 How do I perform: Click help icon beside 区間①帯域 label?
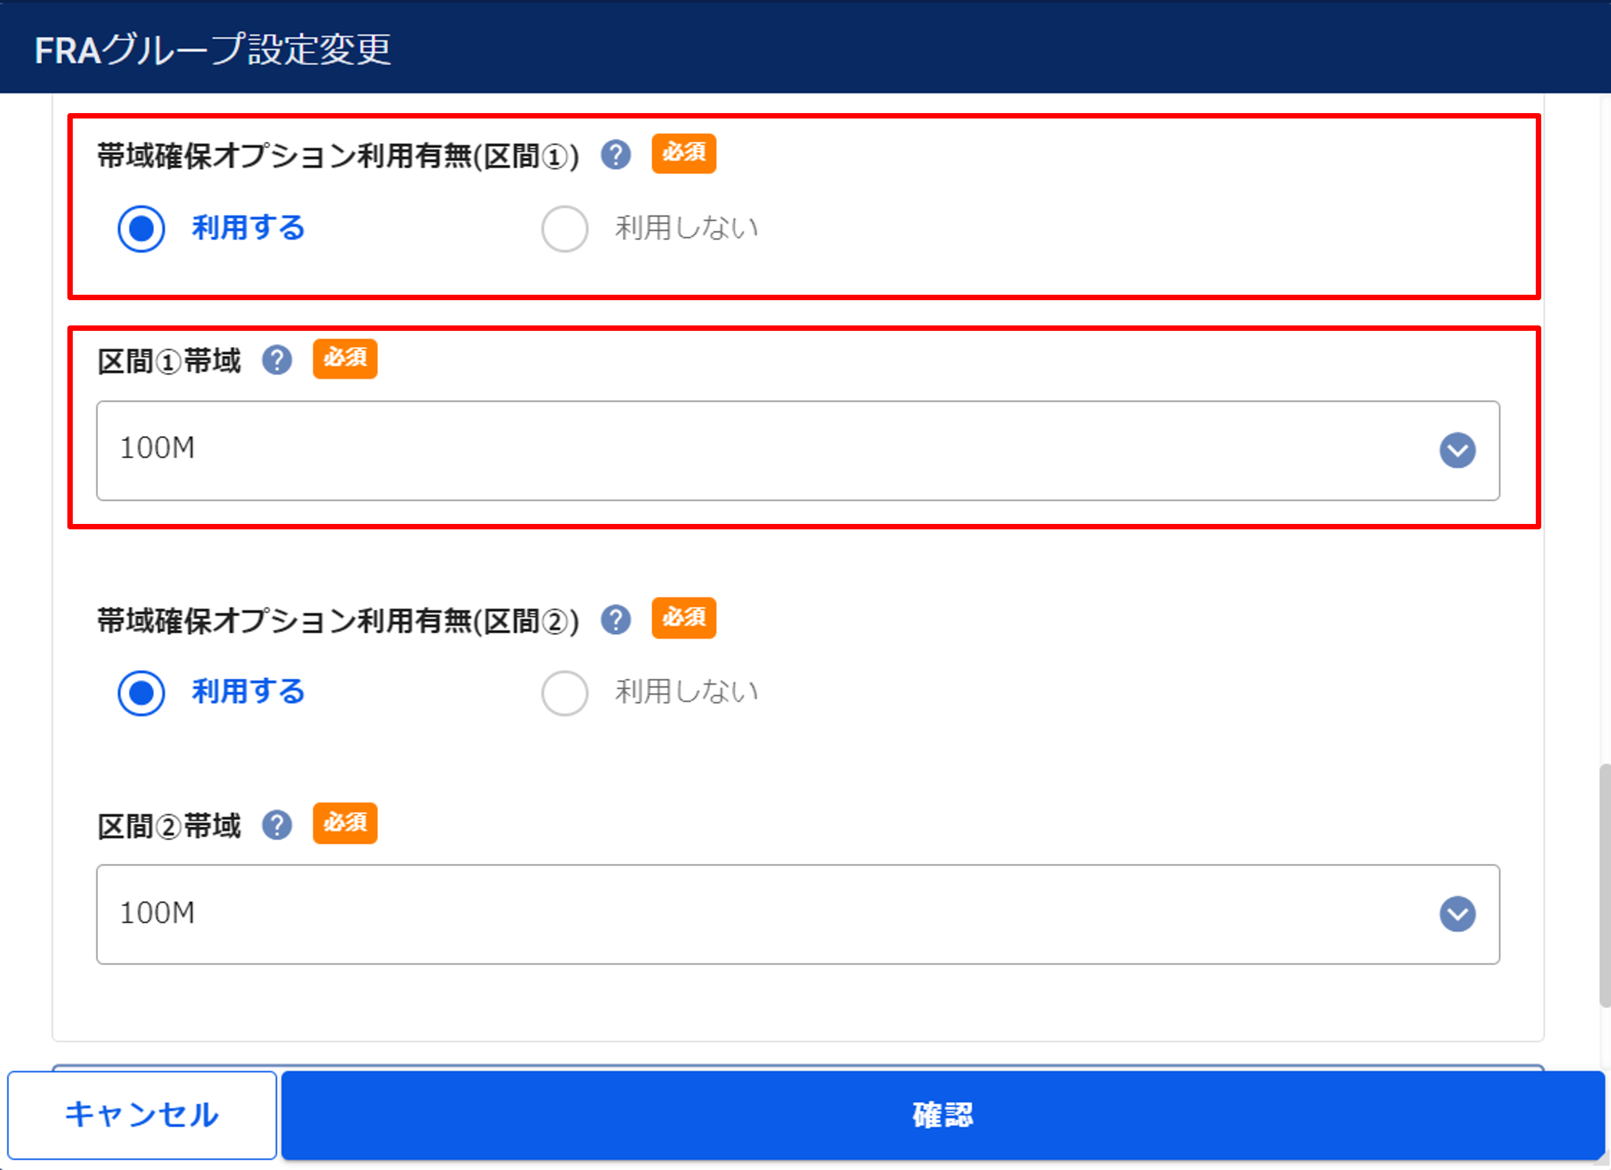(x=276, y=360)
